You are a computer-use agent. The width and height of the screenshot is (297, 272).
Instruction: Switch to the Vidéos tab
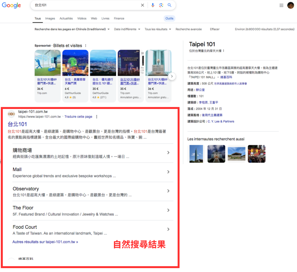pyautogui.click(x=82, y=18)
